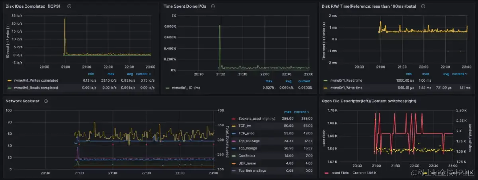Image resolution: width=478 pixels, height=180 pixels.
Task: Click the 0.08 Tcp_RetransSegs max value
Action: pyautogui.click(x=290, y=170)
